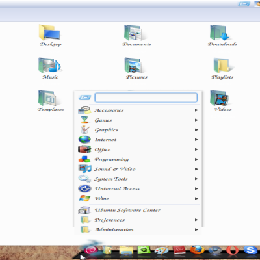The height and width of the screenshot is (260, 260).
Task: Open the Templates folder
Action: pyautogui.click(x=50, y=101)
